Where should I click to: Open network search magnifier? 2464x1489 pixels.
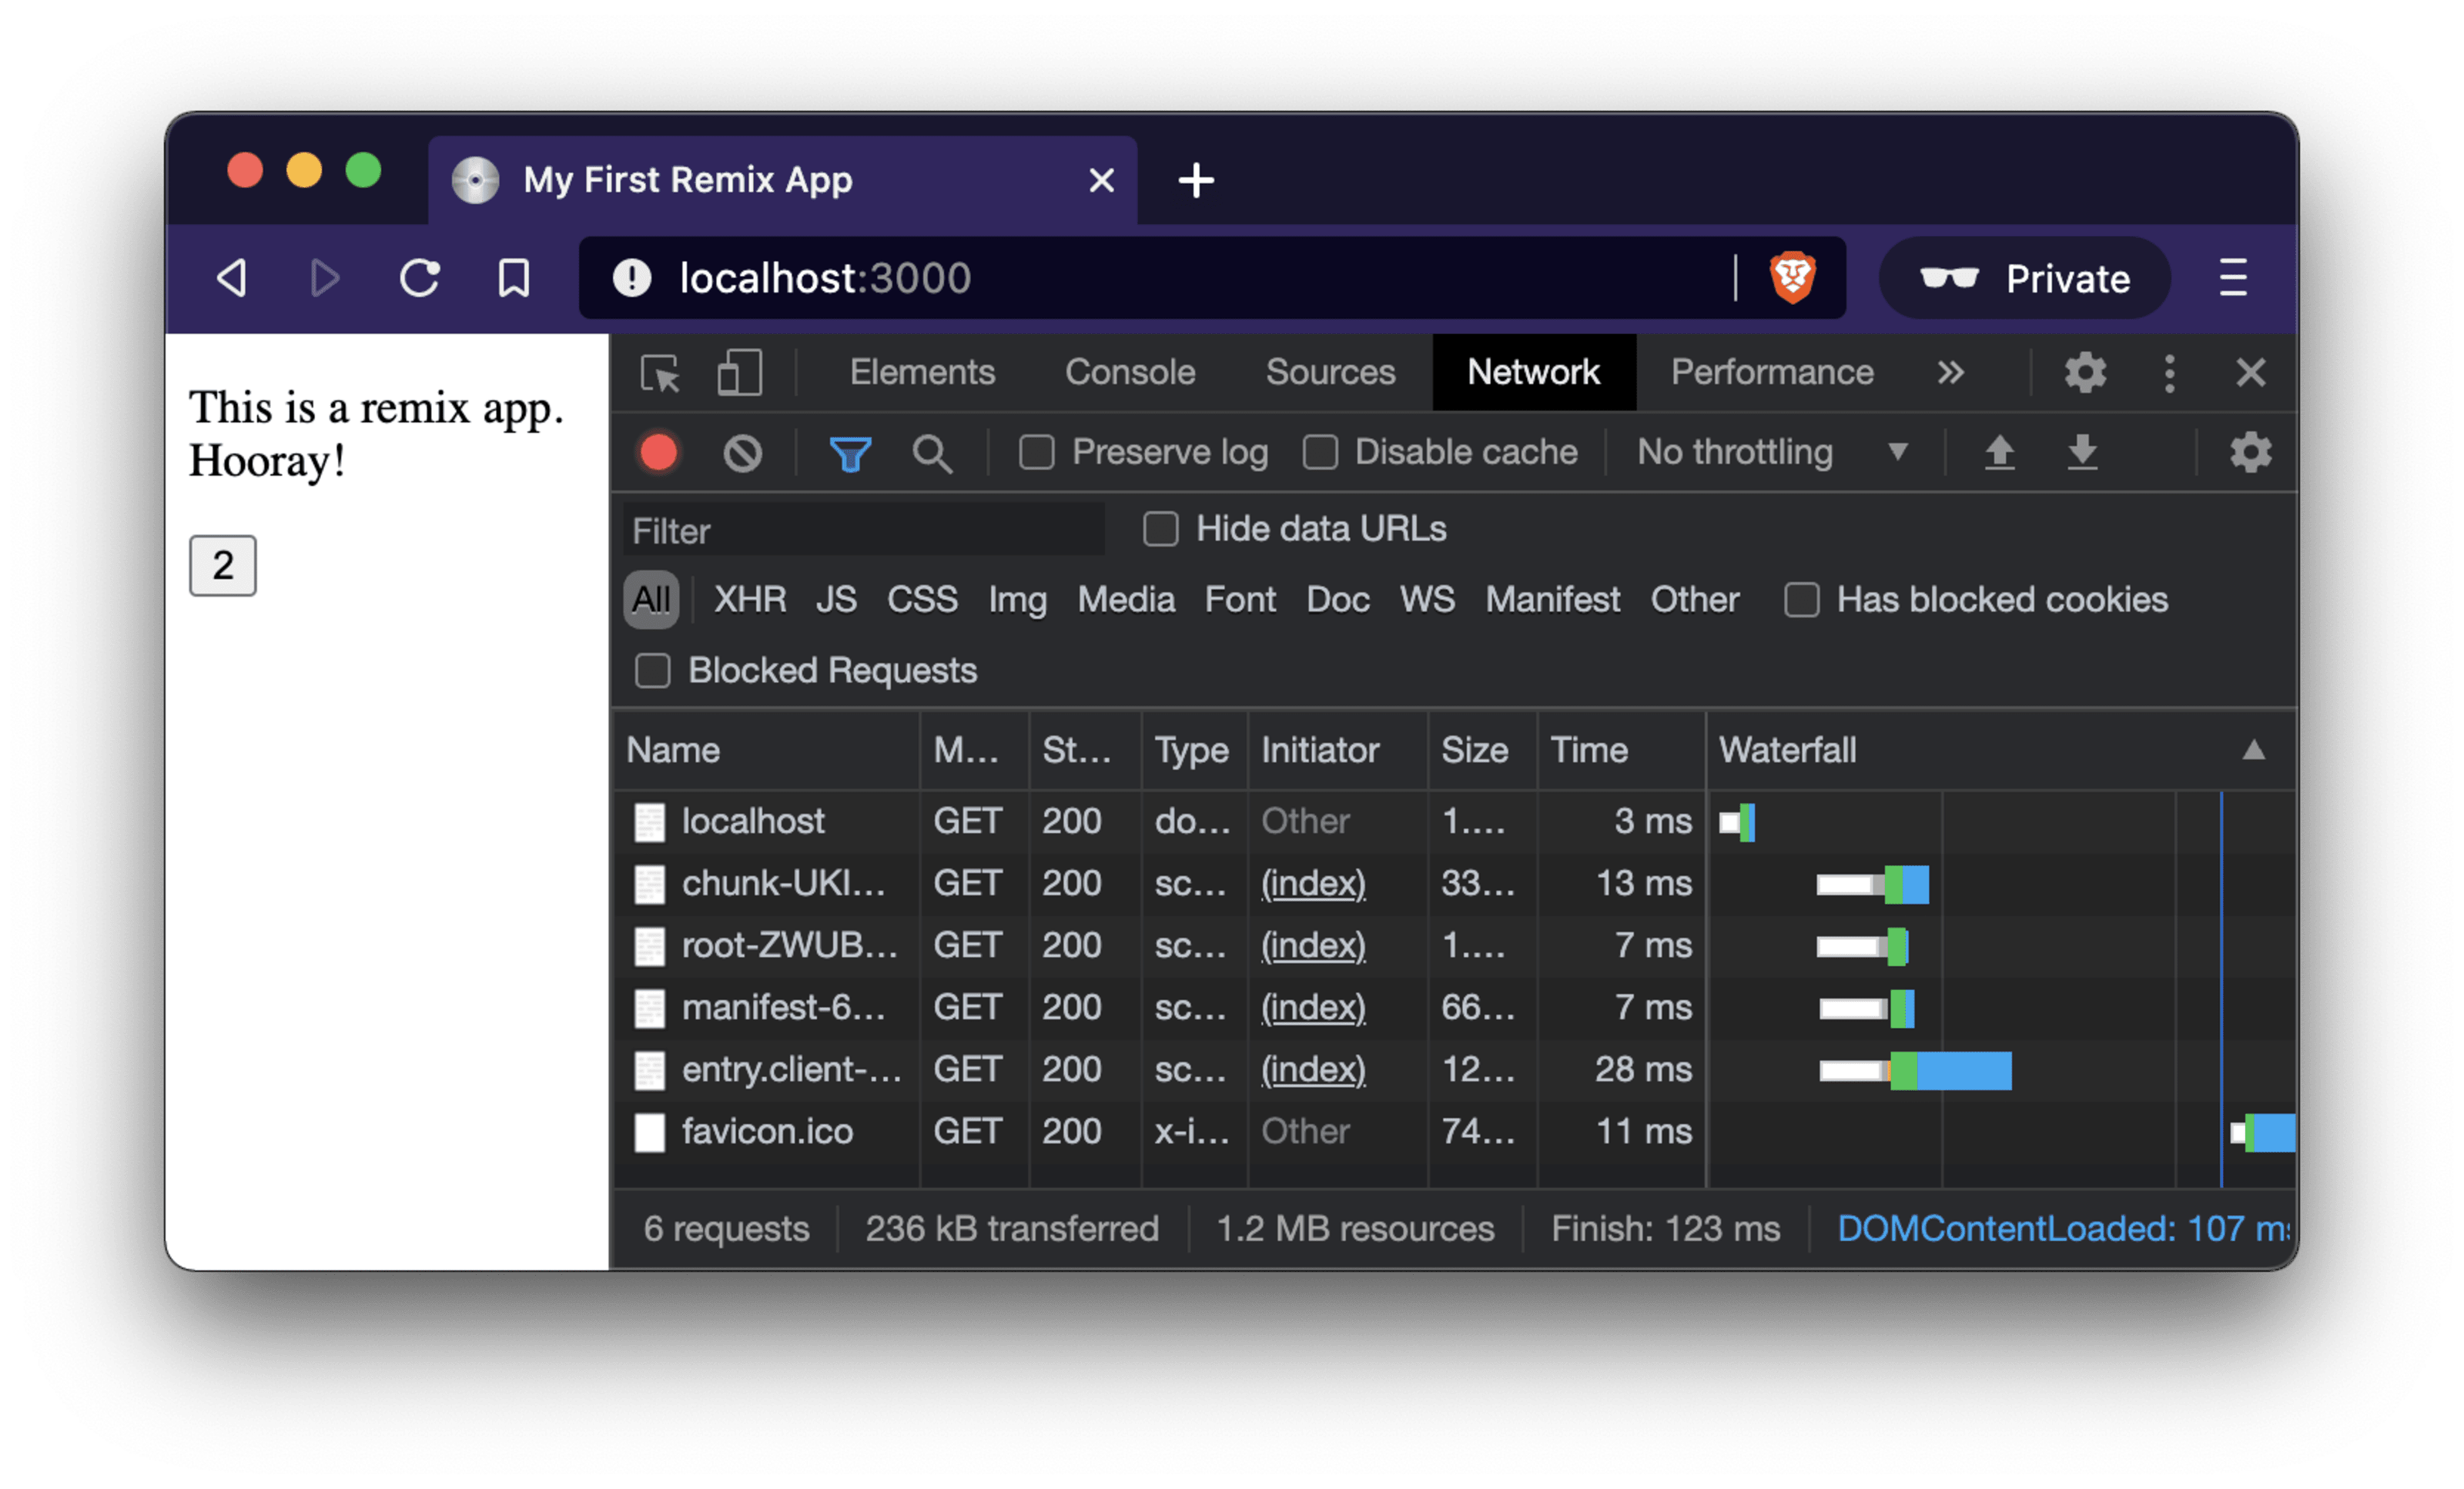pos(932,454)
